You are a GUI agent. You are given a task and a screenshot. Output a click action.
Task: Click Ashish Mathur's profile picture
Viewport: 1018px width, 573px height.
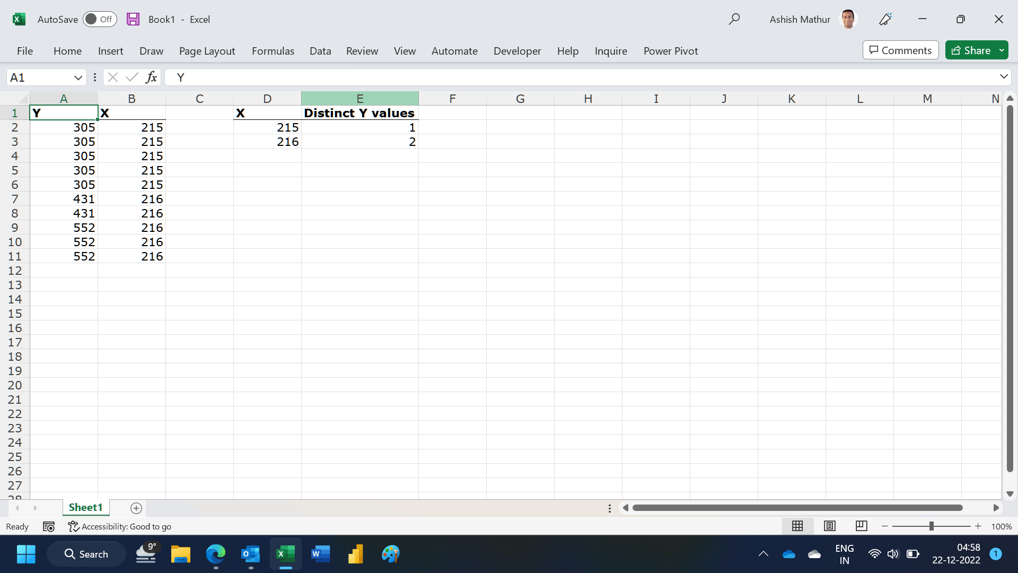click(x=848, y=19)
